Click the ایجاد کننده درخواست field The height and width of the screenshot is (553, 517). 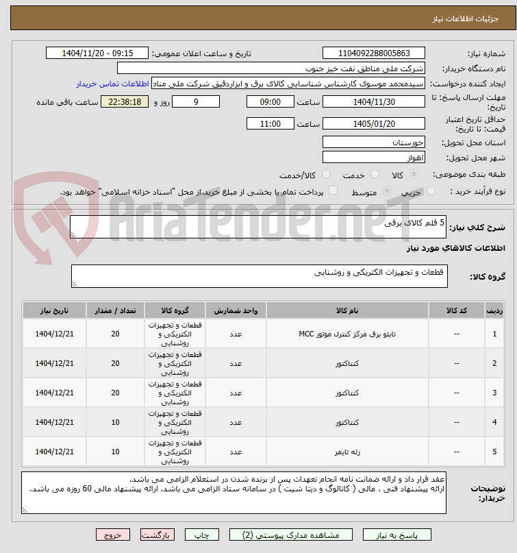point(288,84)
